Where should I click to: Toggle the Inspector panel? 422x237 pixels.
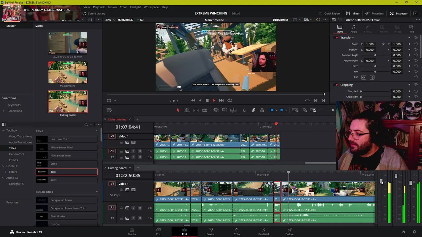point(399,13)
